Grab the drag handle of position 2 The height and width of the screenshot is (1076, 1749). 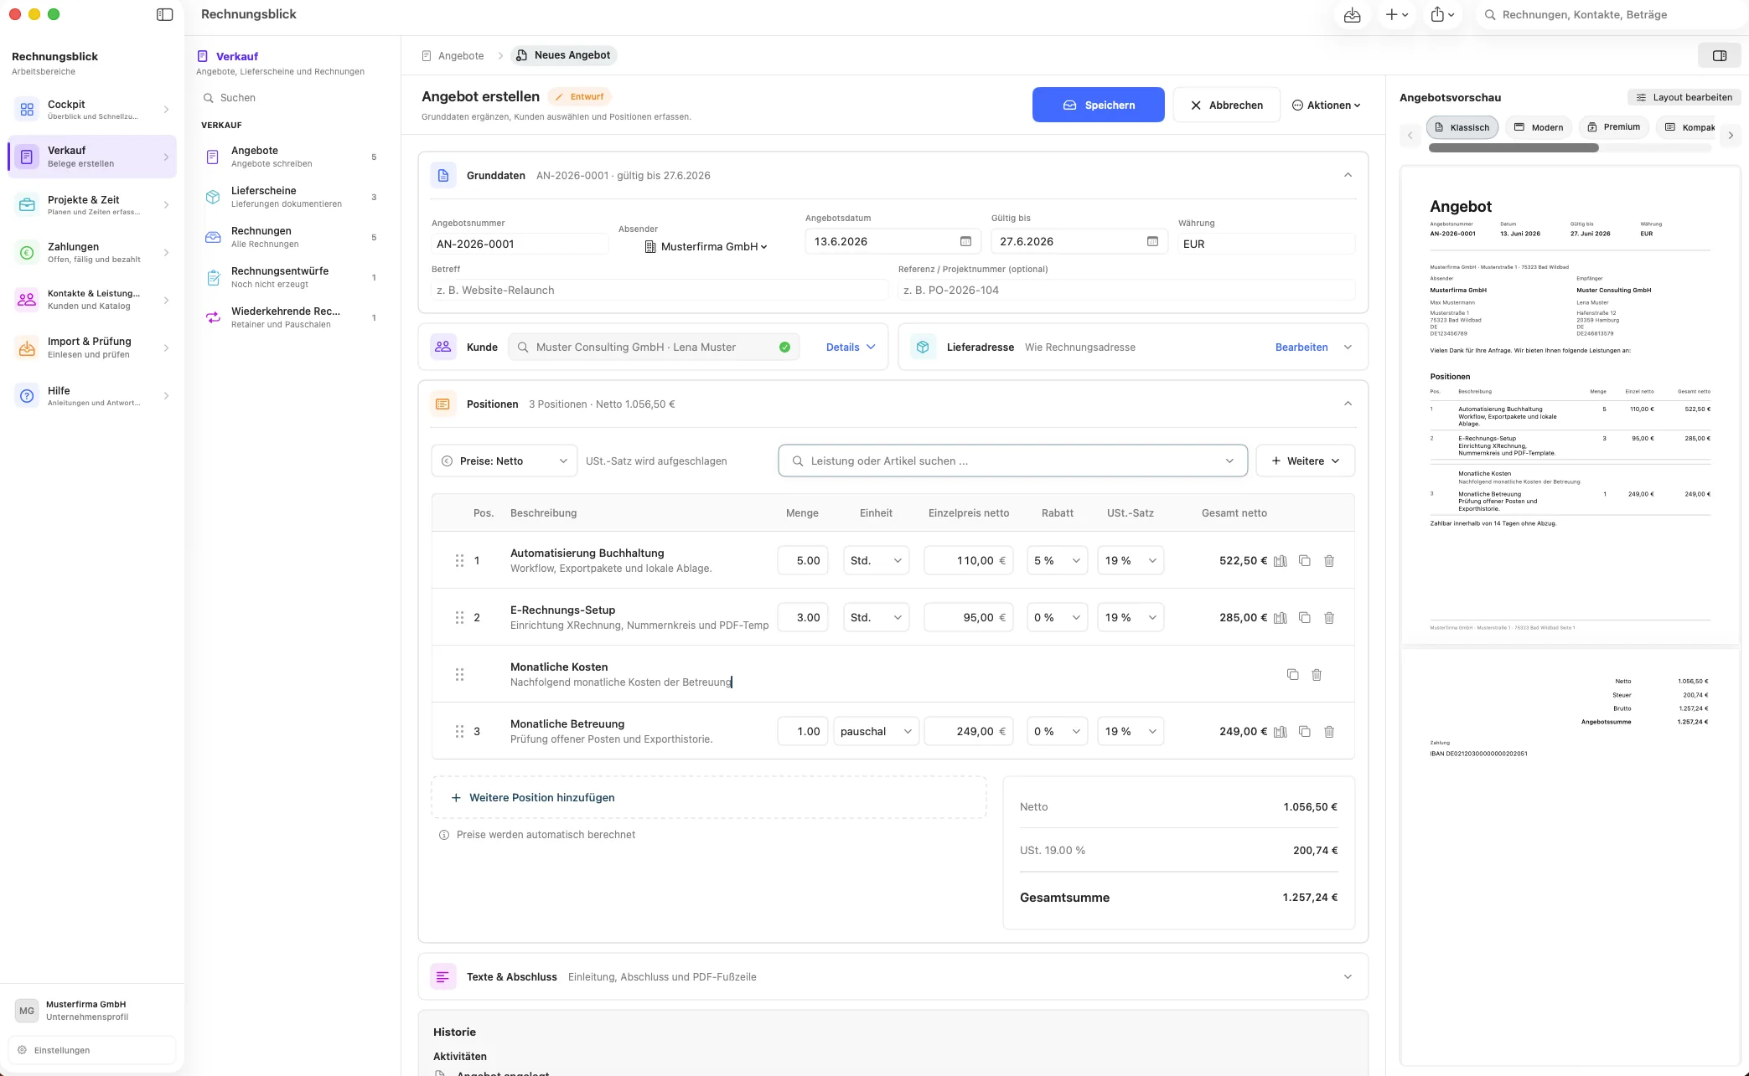[459, 618]
